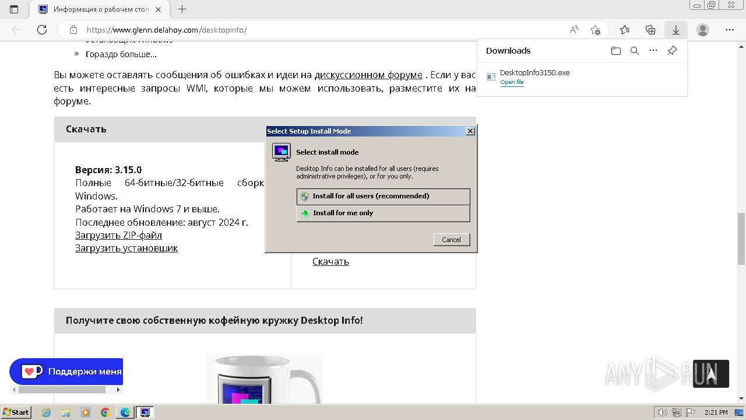View site information via the lock icon
Screen dimensions: 746x420
click(x=73, y=30)
